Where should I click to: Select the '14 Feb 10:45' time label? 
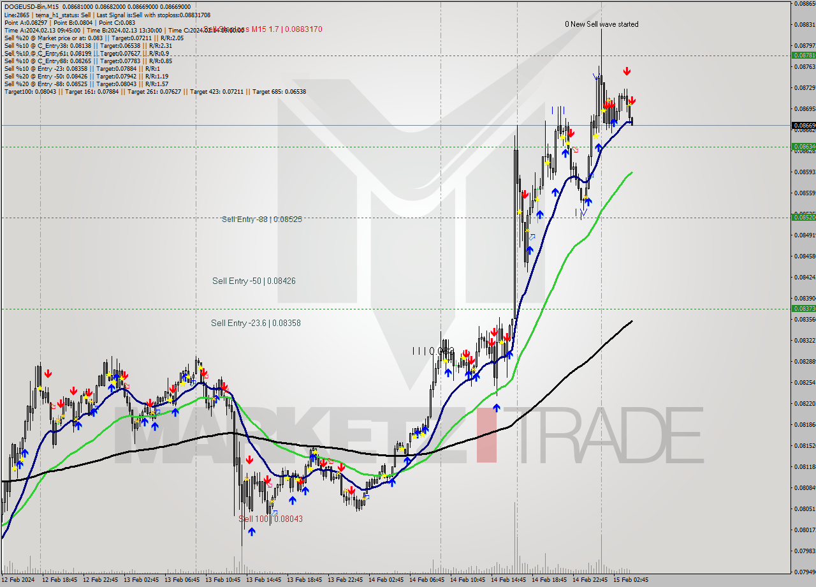click(468, 580)
